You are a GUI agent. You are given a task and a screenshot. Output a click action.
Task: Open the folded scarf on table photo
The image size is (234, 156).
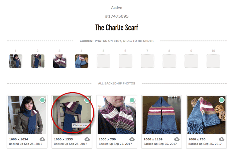(x=161, y=115)
